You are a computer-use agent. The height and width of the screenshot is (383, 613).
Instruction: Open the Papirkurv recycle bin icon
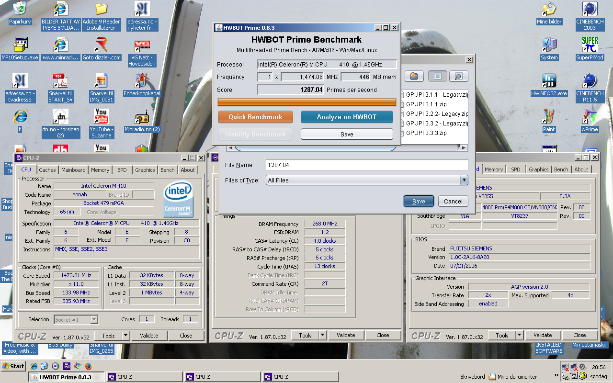[x=20, y=13]
